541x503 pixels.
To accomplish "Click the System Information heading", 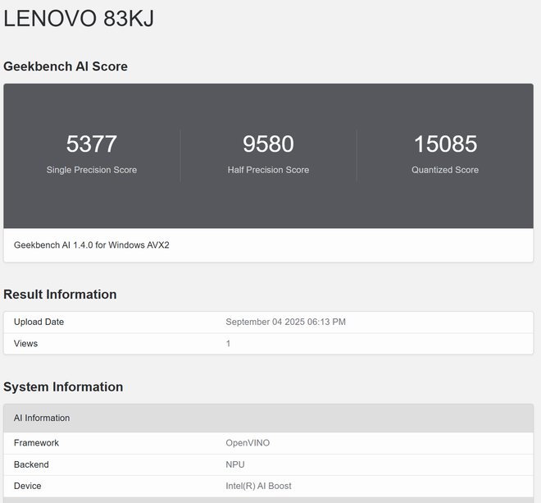I will (63, 387).
